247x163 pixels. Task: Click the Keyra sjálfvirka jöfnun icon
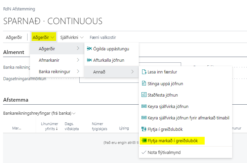tap(144, 106)
